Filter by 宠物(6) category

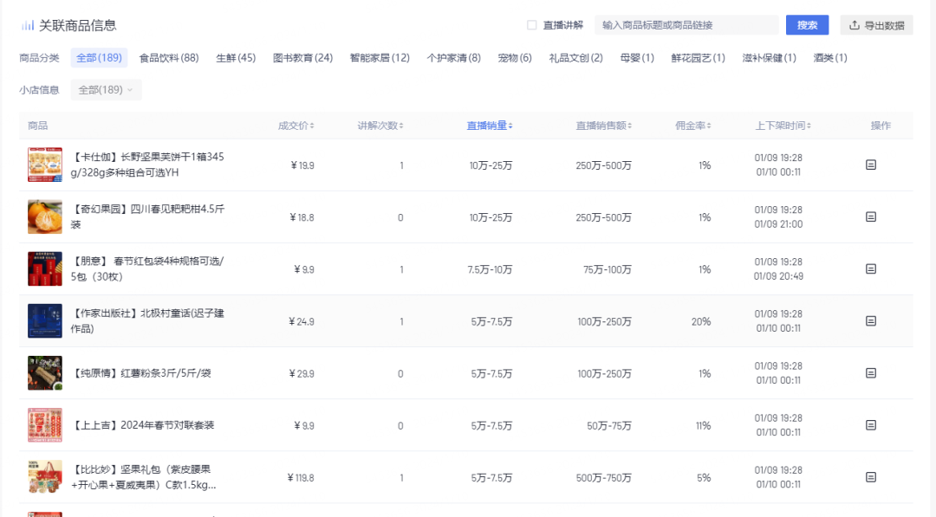[x=515, y=58]
